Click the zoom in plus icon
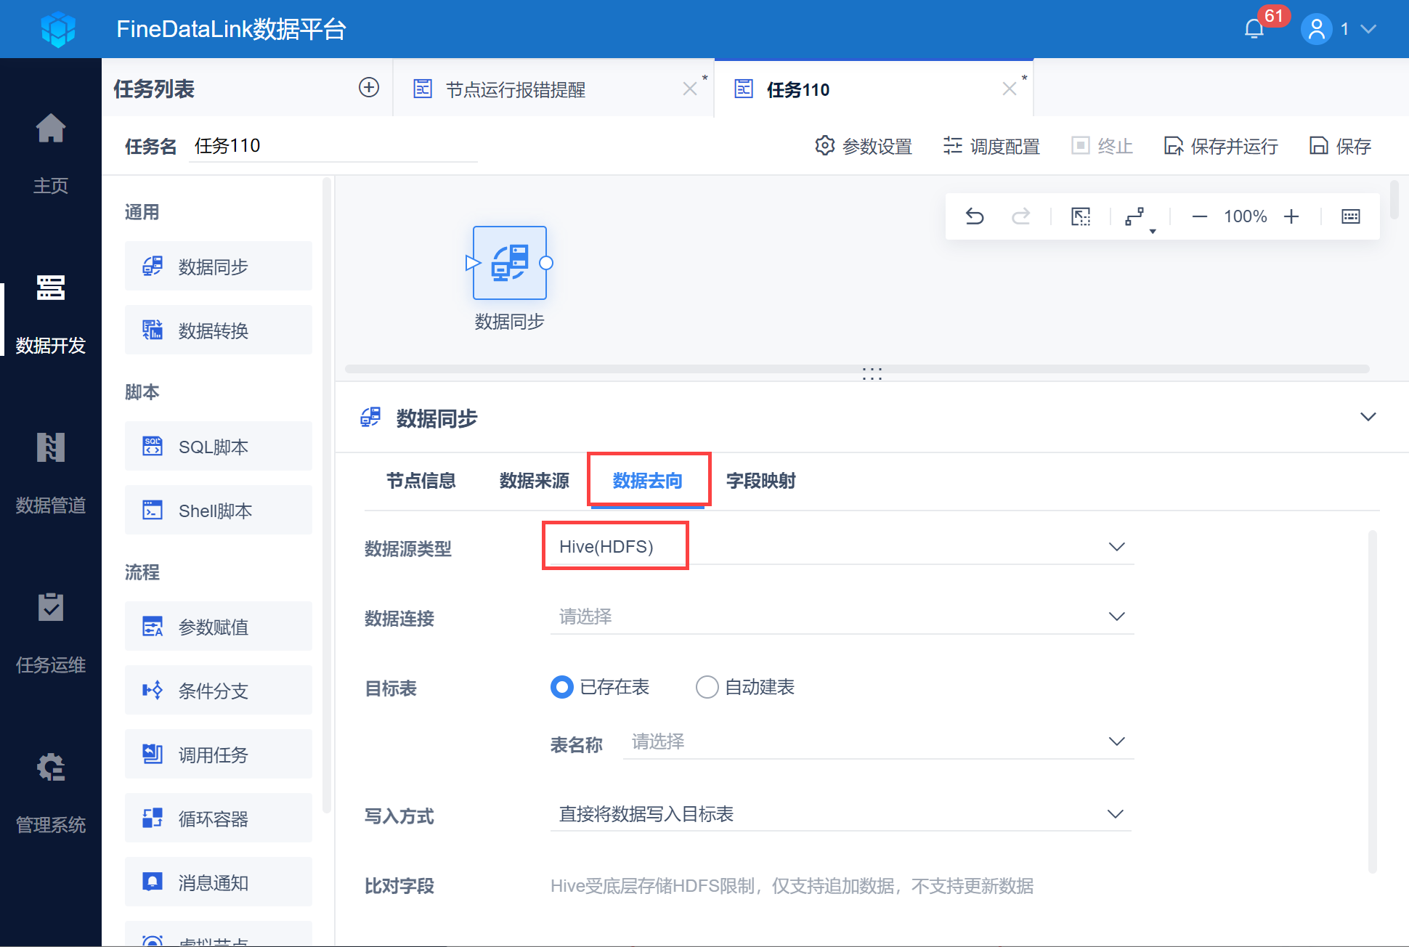The height and width of the screenshot is (947, 1409). [x=1291, y=216]
